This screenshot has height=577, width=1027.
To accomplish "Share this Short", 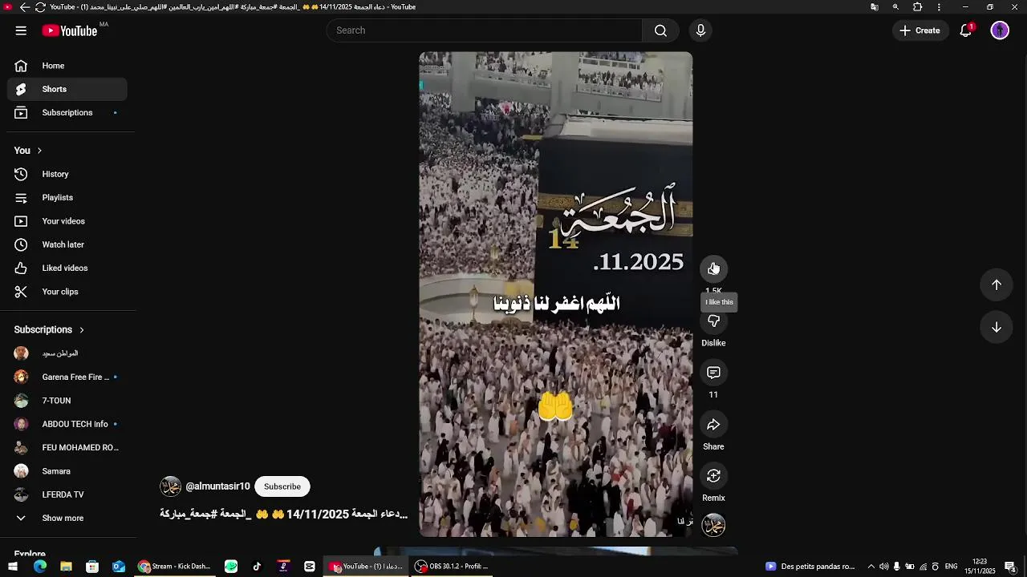I will (x=713, y=425).
